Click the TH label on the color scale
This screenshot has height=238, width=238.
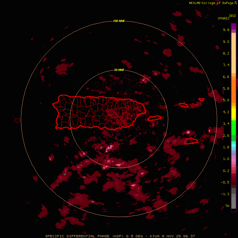click(227, 206)
